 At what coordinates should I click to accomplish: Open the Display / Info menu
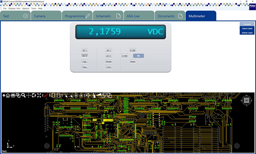point(14,8)
